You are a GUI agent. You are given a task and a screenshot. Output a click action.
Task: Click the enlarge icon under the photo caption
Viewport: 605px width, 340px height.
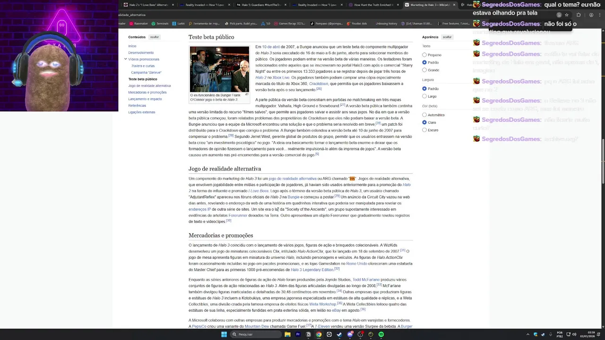point(246,94)
